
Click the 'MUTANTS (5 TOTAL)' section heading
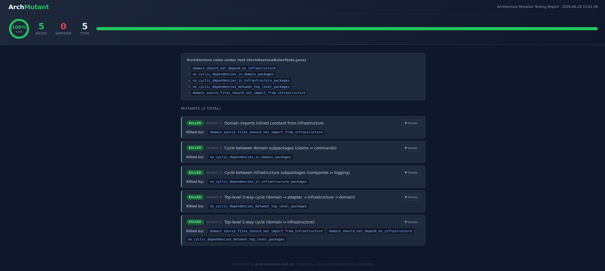[201, 108]
